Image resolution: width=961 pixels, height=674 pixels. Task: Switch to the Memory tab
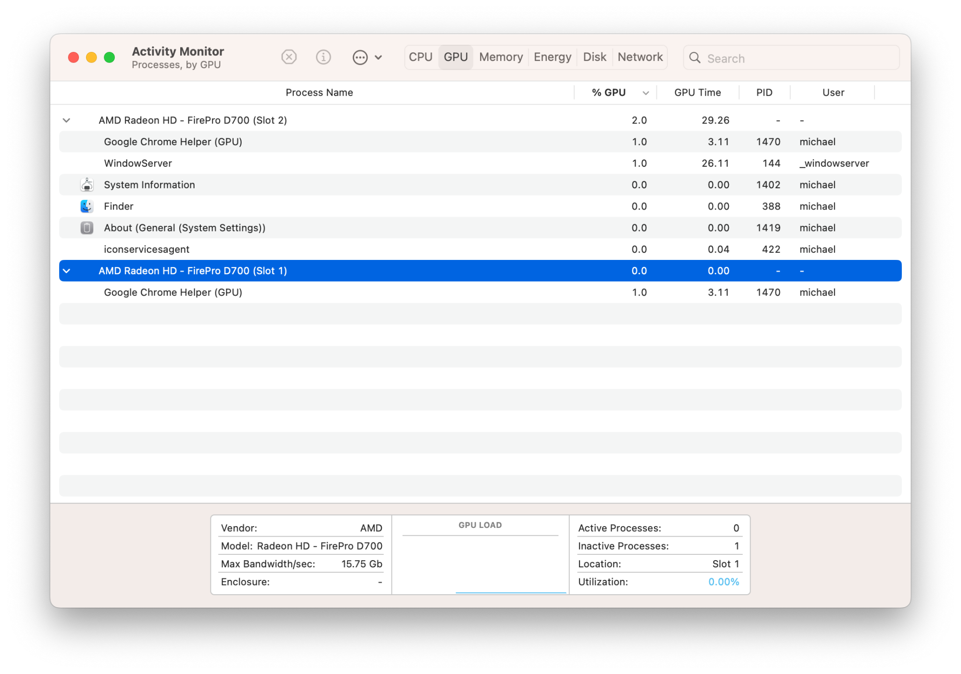click(501, 57)
